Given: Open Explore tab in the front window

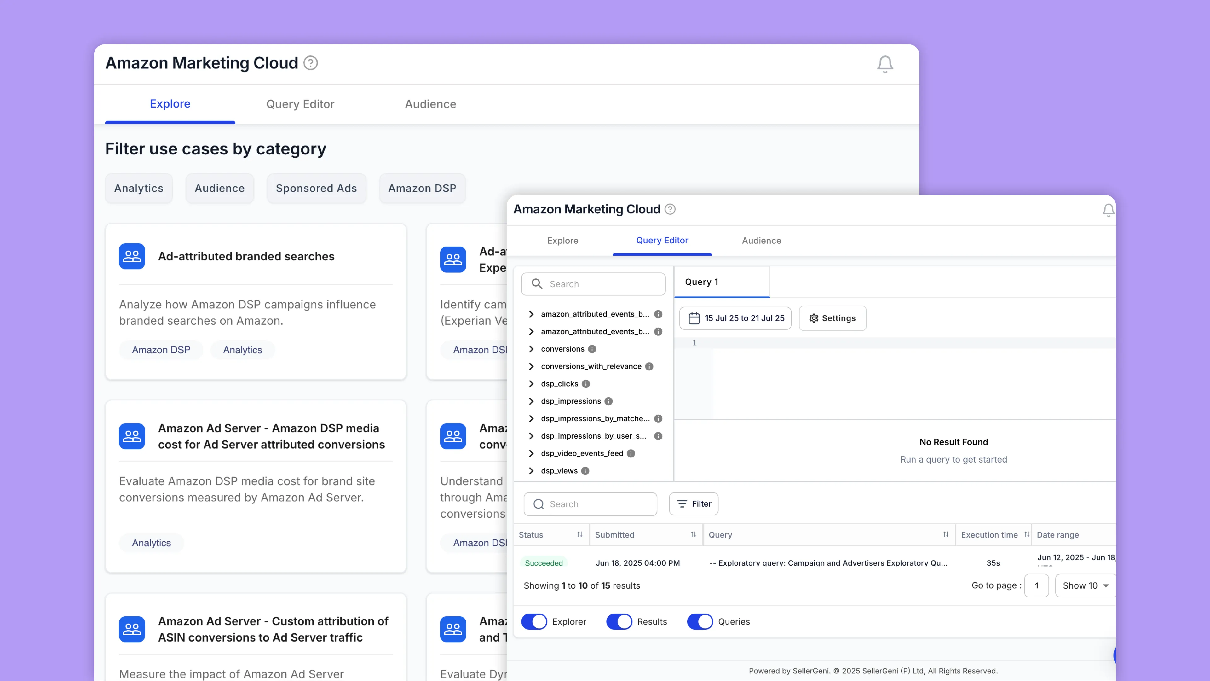Looking at the screenshot, I should pos(563,241).
